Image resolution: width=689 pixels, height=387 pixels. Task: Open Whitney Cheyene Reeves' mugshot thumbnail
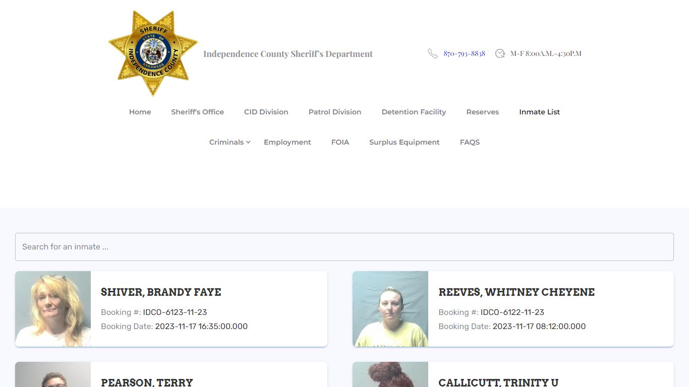(x=390, y=309)
